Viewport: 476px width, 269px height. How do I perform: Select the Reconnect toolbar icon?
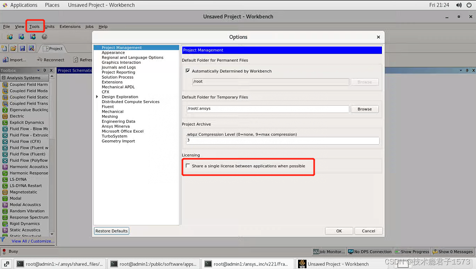pyautogui.click(x=51, y=59)
